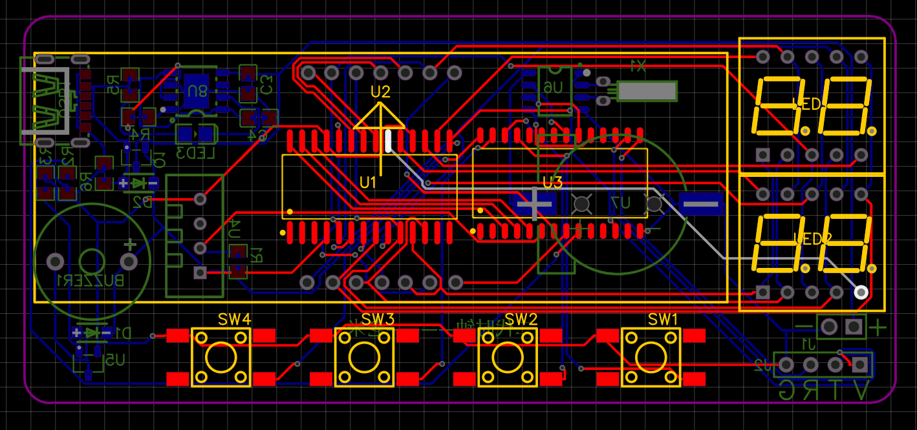Click the LED3 designator text

(195, 153)
